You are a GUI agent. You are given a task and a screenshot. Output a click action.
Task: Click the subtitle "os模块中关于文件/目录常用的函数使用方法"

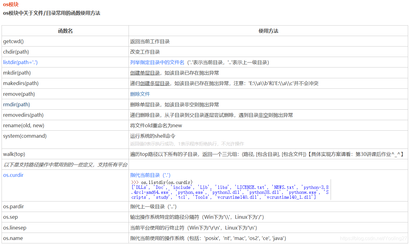51,13
